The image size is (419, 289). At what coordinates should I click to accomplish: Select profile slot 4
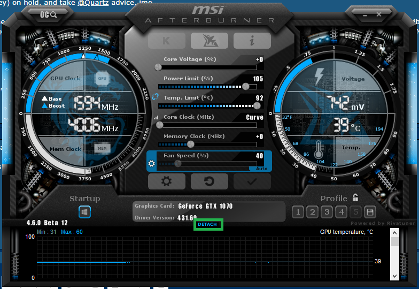coord(341,212)
